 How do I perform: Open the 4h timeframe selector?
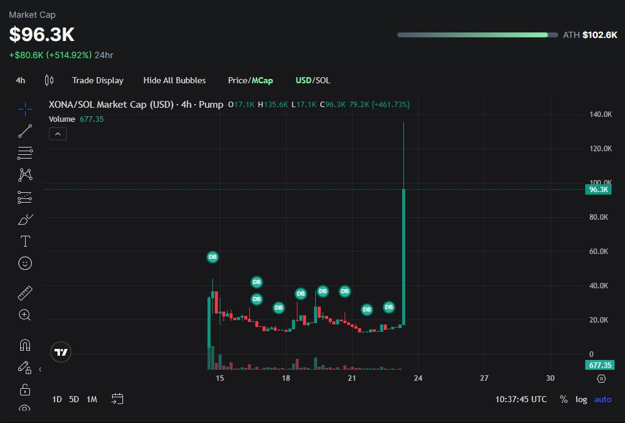pos(20,81)
